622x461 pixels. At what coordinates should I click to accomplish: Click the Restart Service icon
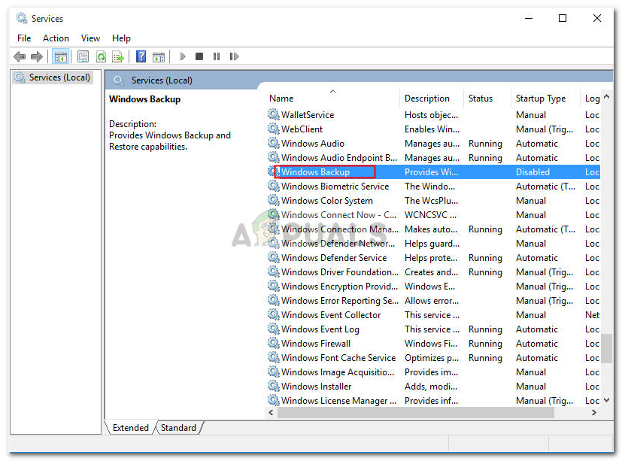234,56
